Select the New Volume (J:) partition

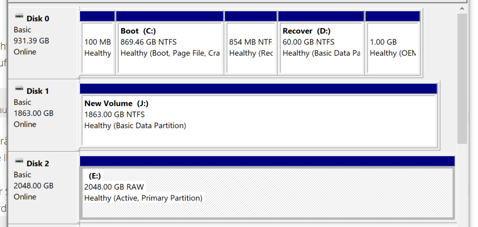pyautogui.click(x=259, y=120)
